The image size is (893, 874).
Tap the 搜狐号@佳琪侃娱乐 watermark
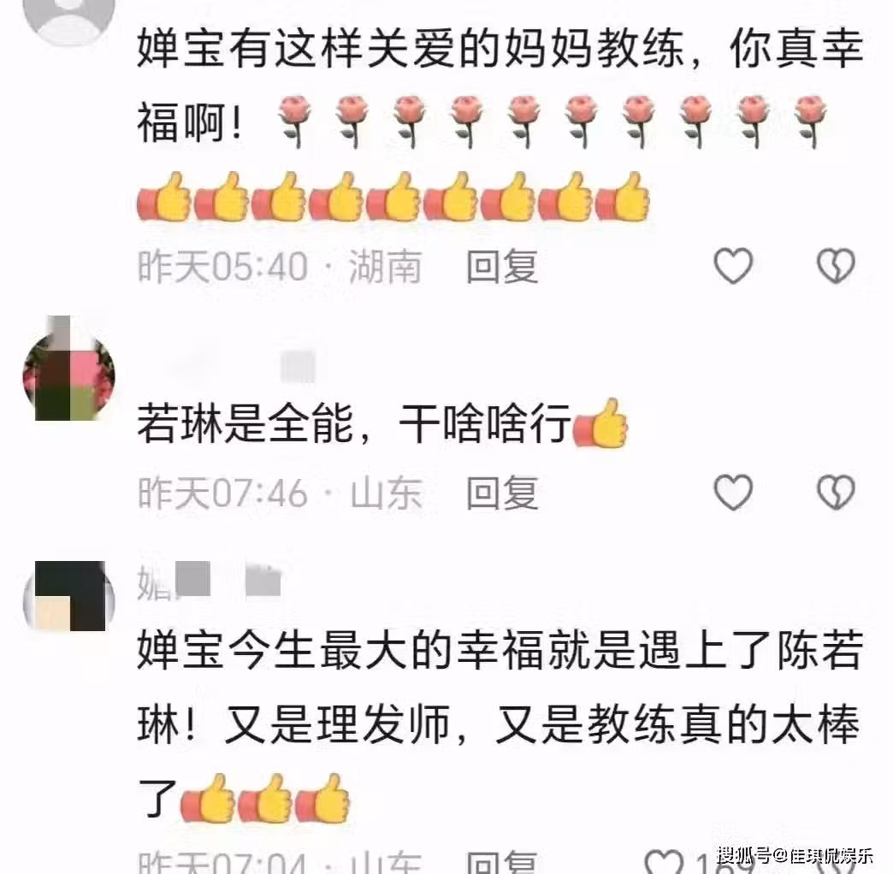(795, 855)
